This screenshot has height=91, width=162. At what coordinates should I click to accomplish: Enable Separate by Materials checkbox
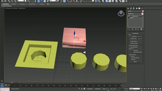click(132, 51)
